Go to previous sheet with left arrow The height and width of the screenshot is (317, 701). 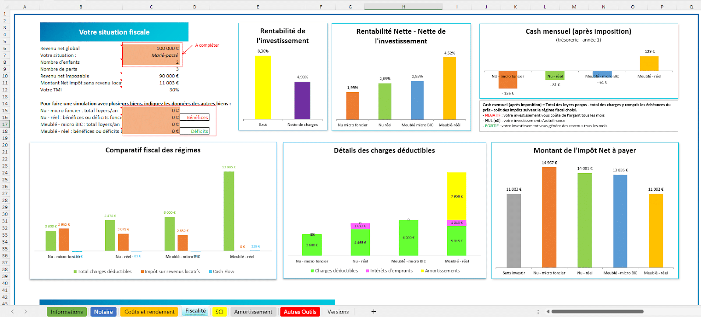[x=12, y=312]
